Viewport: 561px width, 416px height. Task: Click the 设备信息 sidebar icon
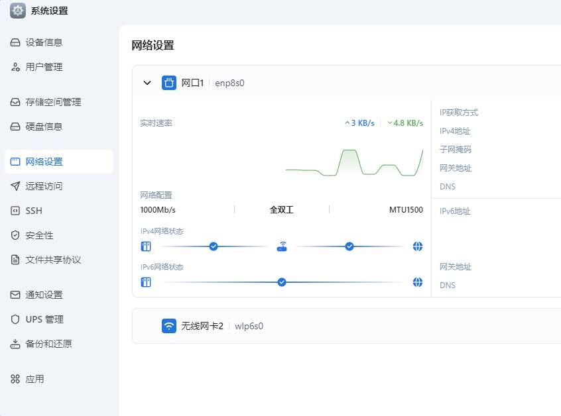[15, 42]
